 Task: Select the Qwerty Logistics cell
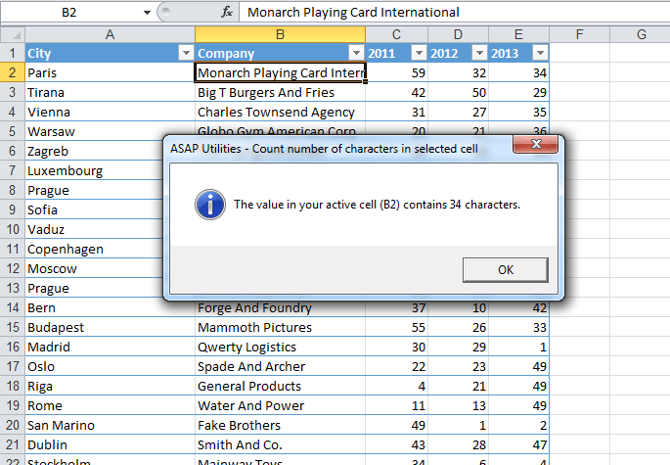[280, 348]
